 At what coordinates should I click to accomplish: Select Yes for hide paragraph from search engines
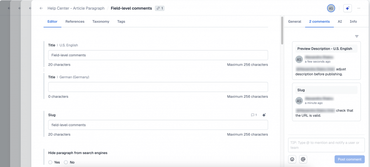tap(50, 162)
